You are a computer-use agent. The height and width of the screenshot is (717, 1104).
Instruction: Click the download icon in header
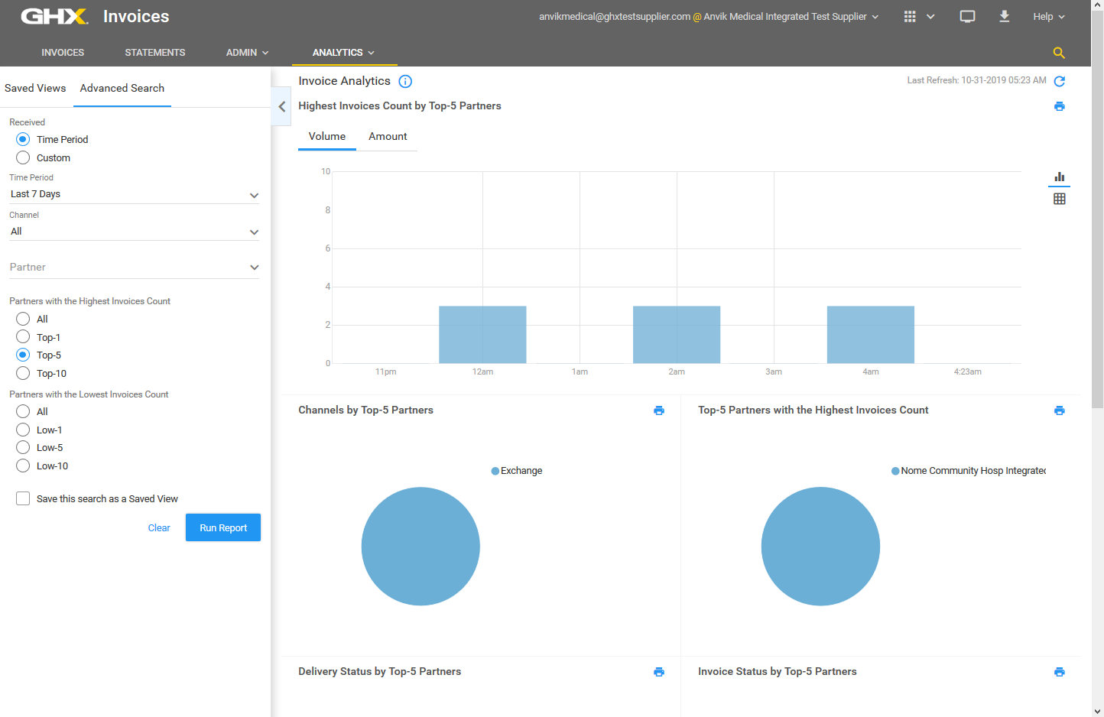click(x=1005, y=16)
